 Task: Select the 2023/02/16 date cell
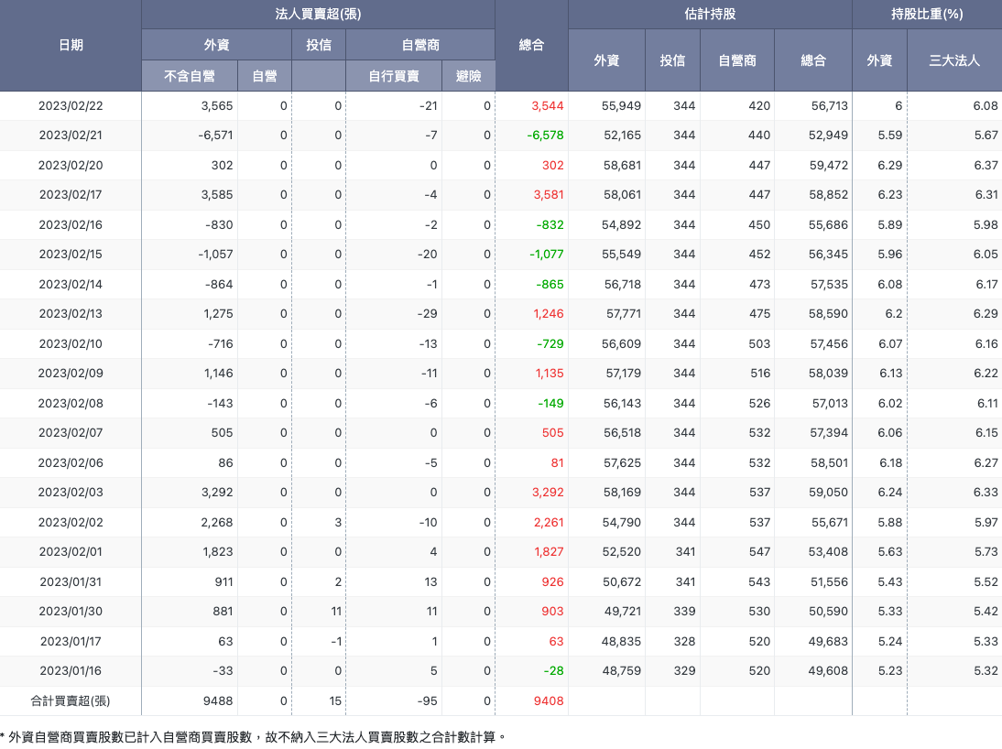point(71,225)
